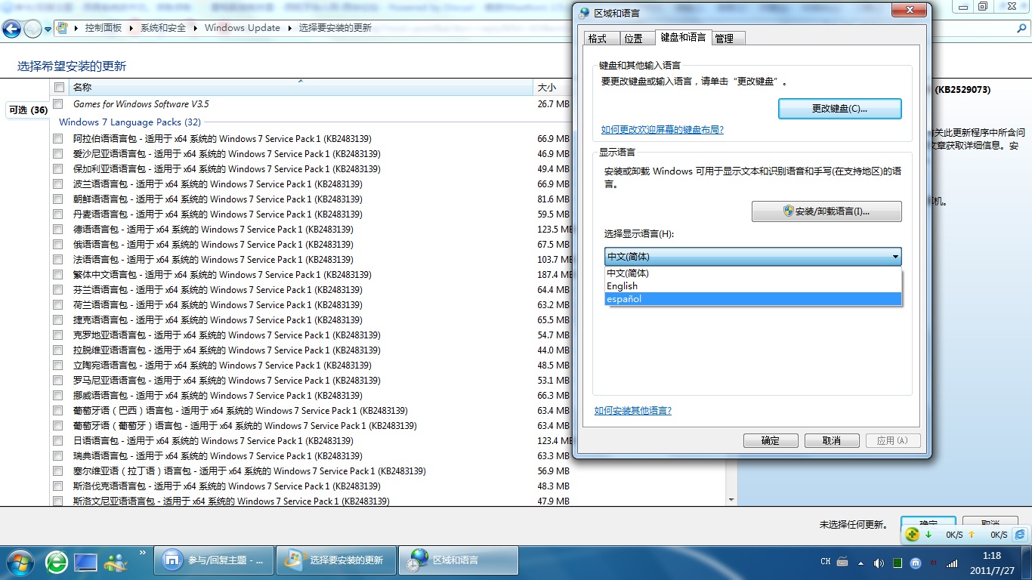
Task: Tick the German language pack (德语语言包) checkbox
Action: (x=58, y=230)
